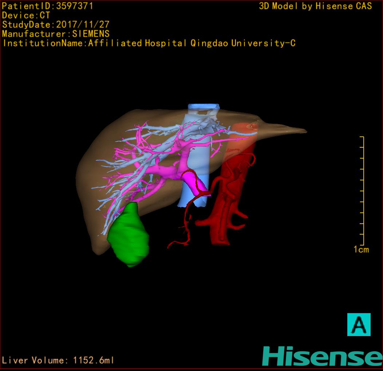This screenshot has height=371, width=383.
Task: Click the StudyDate:2017/11/27 text
Action: tap(56, 25)
